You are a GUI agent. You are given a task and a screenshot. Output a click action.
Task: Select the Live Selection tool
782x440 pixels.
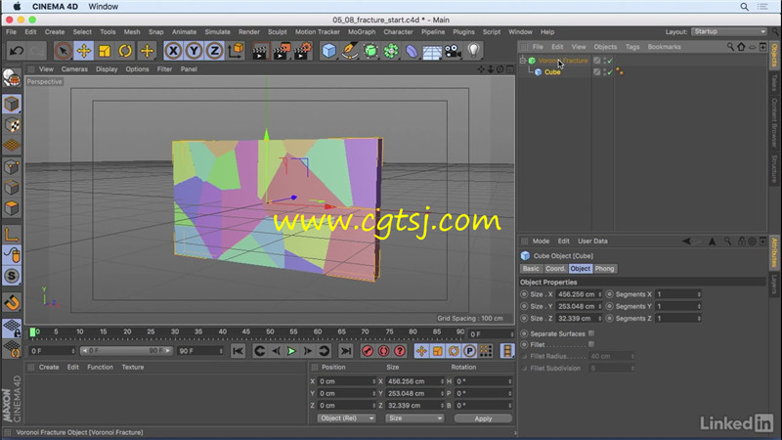pos(63,51)
